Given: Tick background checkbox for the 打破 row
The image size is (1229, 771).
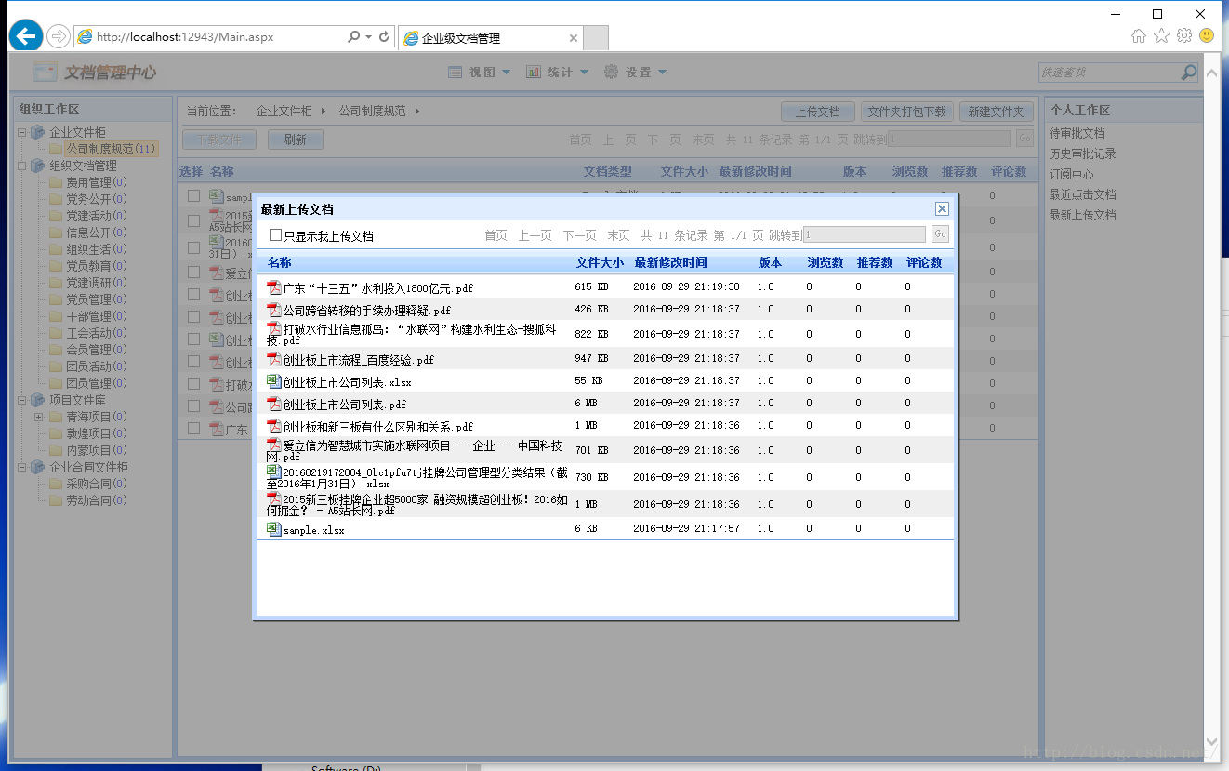Looking at the screenshot, I should tap(193, 383).
